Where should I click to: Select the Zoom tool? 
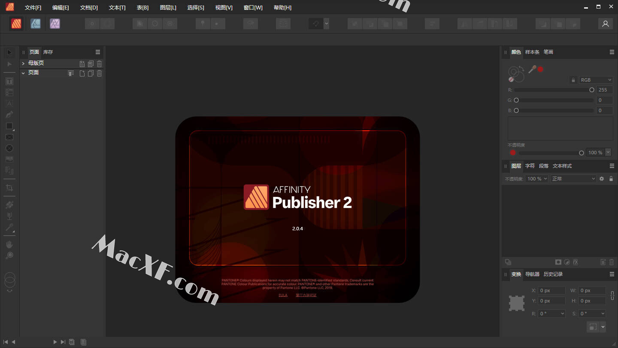click(9, 256)
